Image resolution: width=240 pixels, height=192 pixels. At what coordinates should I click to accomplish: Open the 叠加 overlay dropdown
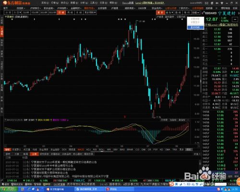coord(169,12)
